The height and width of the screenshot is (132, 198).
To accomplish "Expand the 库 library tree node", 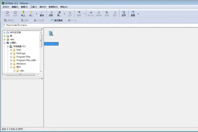I will [x=4, y=36].
